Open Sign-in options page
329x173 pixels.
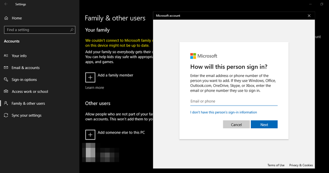coord(24,79)
